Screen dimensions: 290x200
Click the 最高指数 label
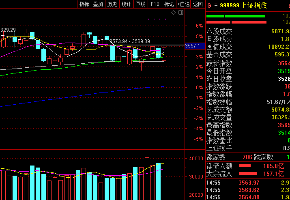pyautogui.click(x=219, y=125)
